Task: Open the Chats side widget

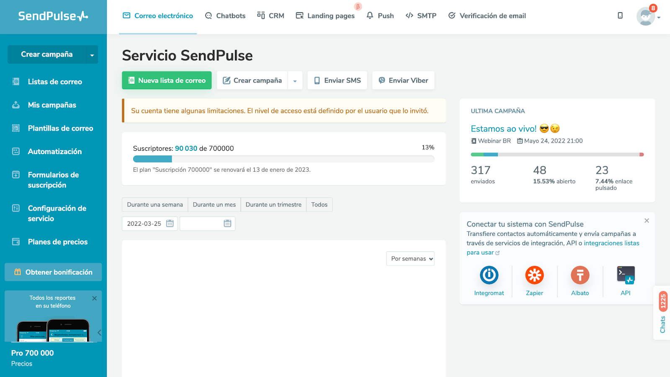Action: (x=662, y=312)
